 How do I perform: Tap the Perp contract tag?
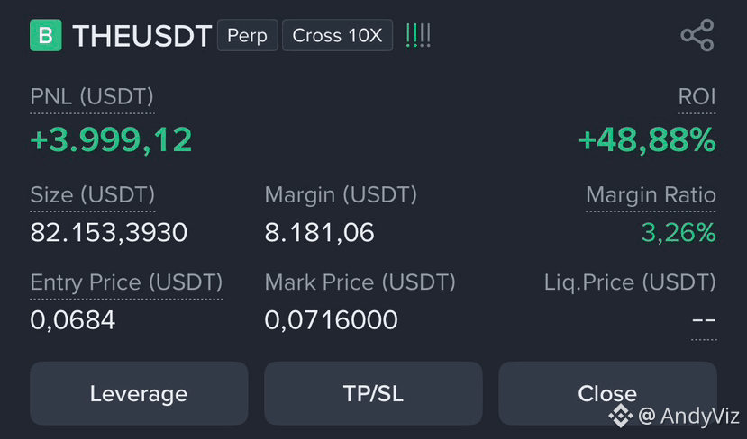(x=247, y=35)
